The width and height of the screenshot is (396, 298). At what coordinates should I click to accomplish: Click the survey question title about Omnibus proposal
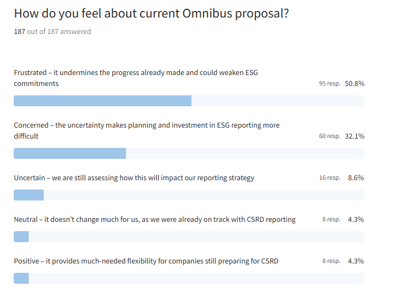point(151,14)
